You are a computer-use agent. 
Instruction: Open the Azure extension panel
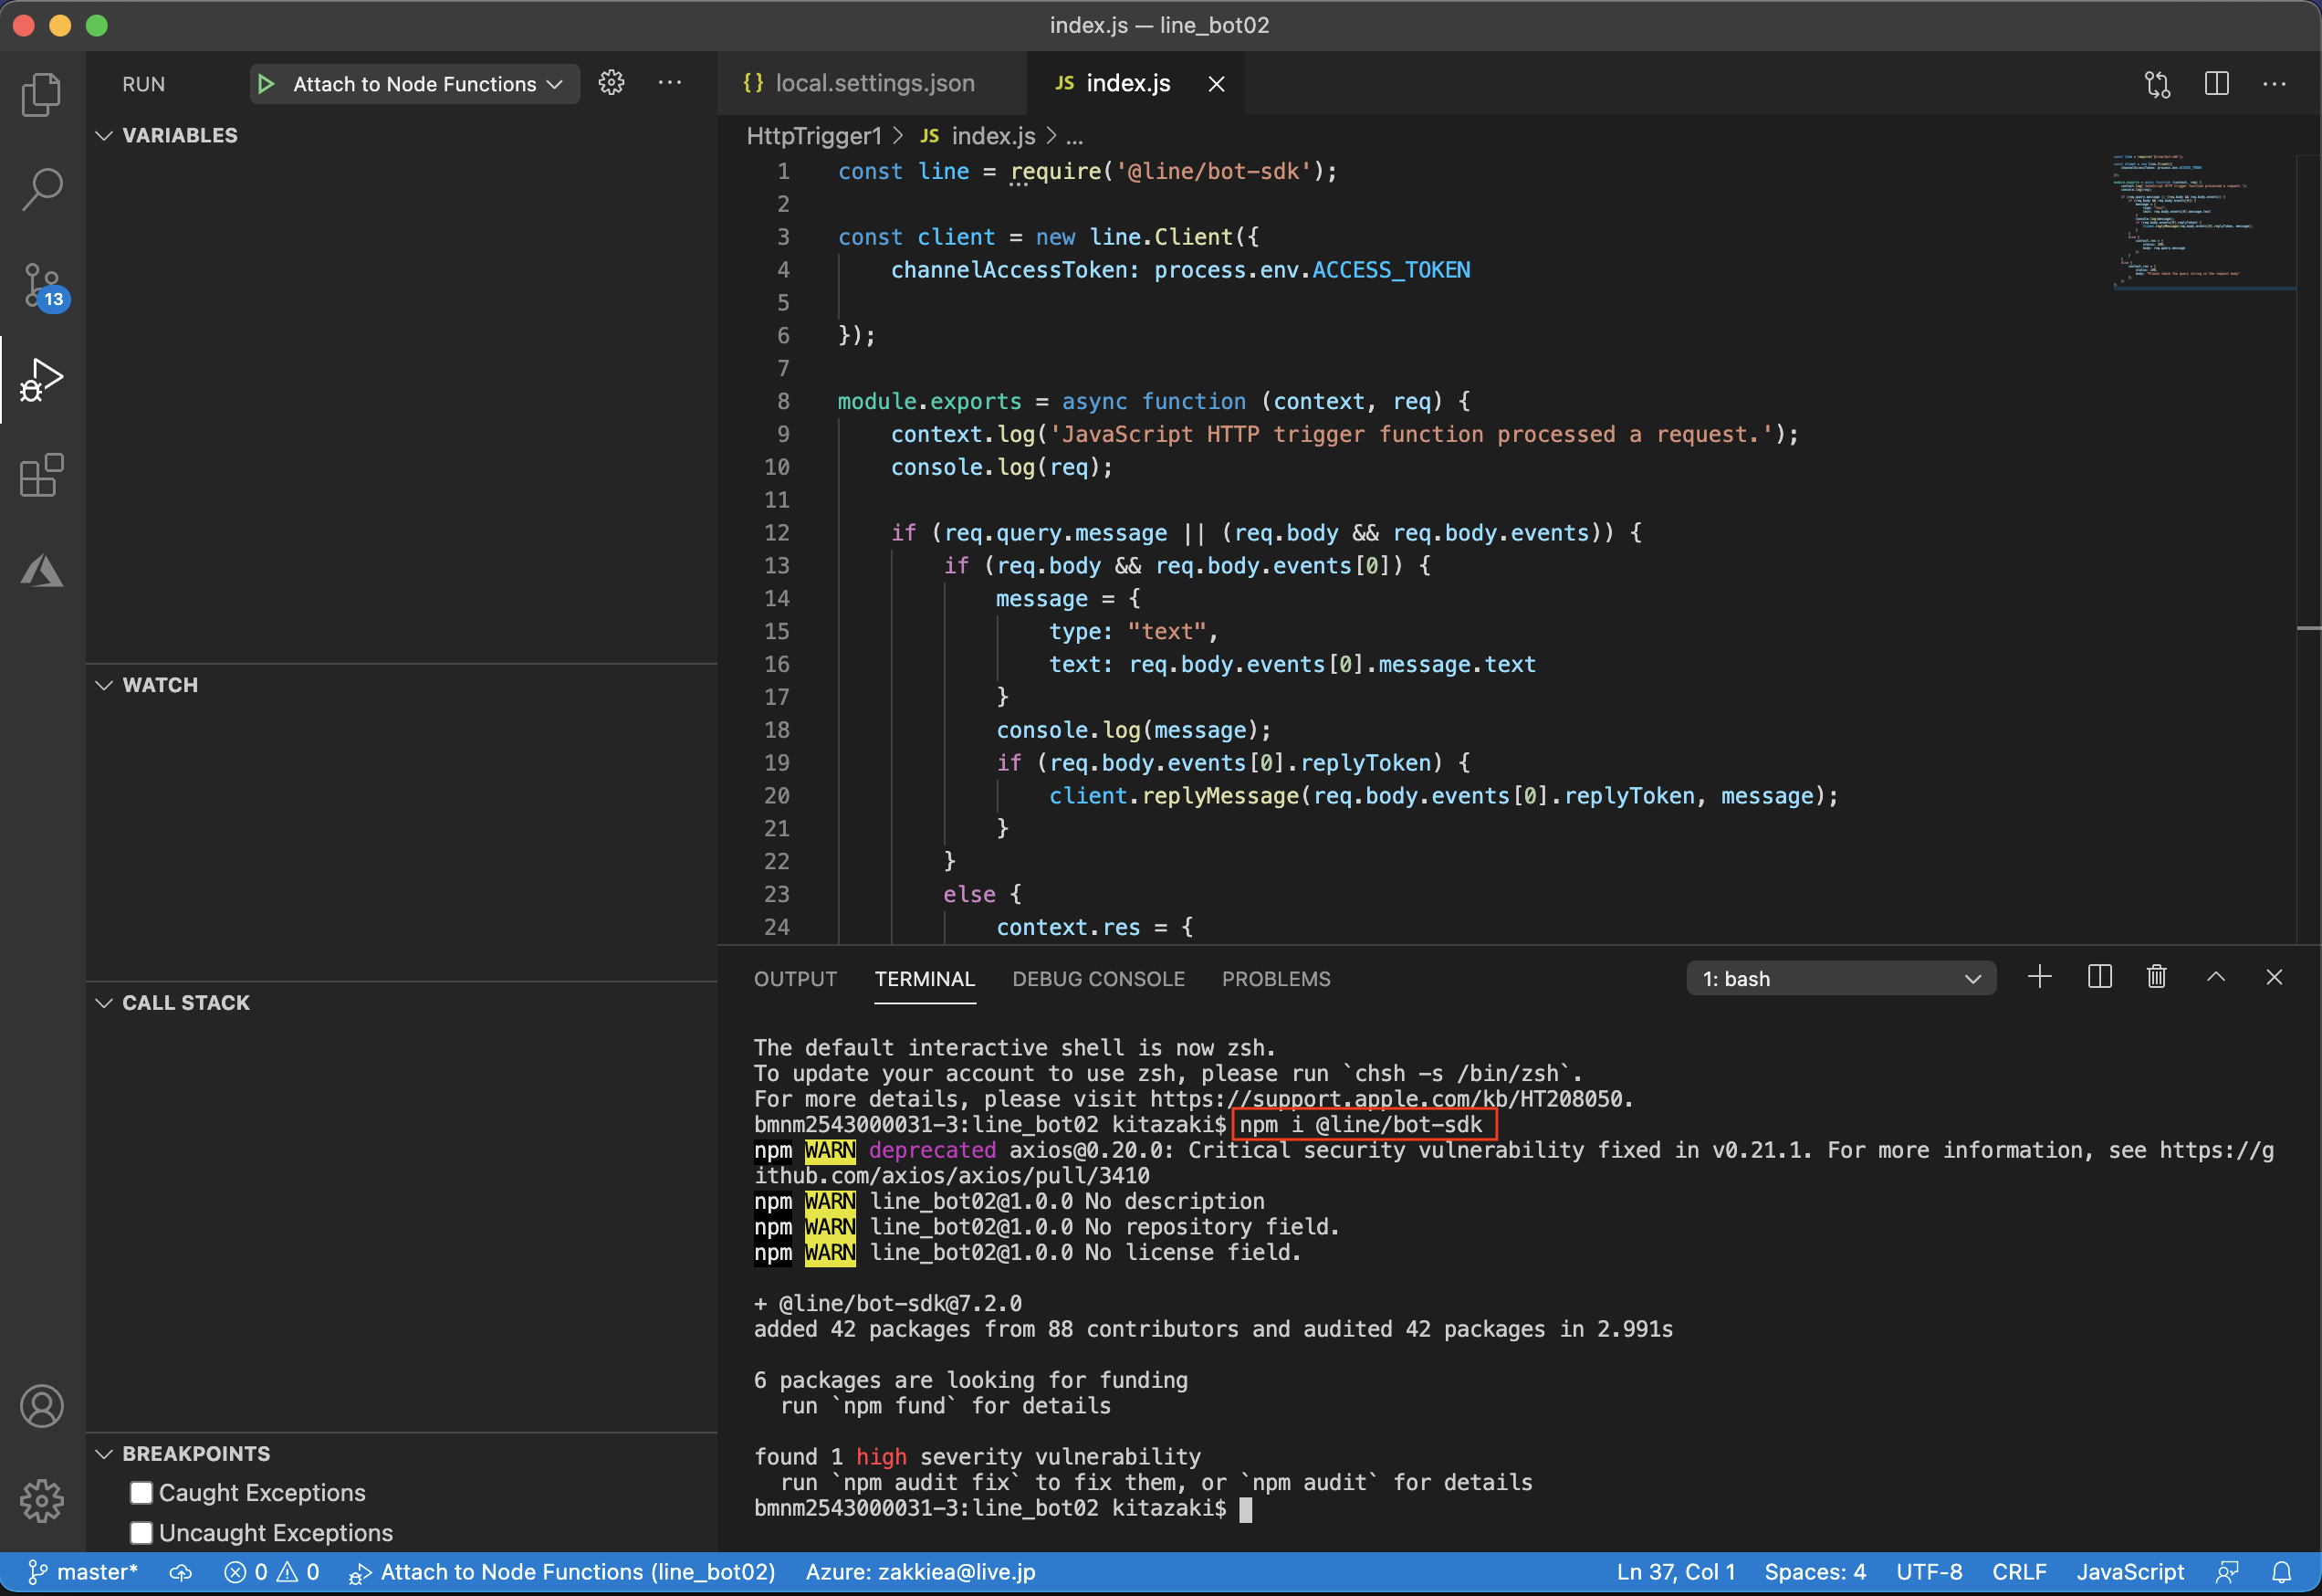pos(41,570)
